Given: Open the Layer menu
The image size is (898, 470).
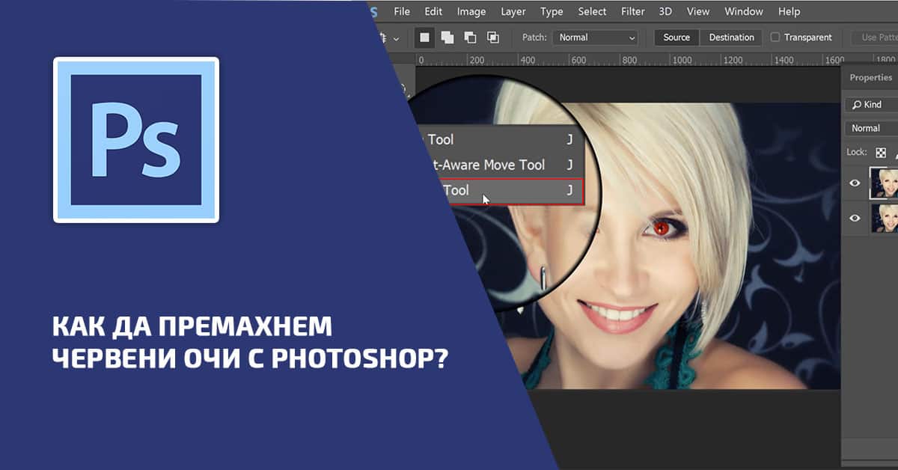Looking at the screenshot, I should coord(513,11).
